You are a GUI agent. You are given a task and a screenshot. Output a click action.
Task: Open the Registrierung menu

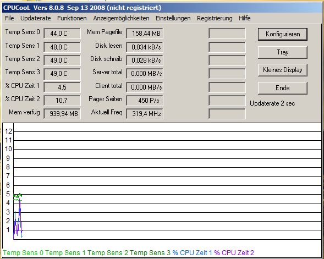point(215,18)
